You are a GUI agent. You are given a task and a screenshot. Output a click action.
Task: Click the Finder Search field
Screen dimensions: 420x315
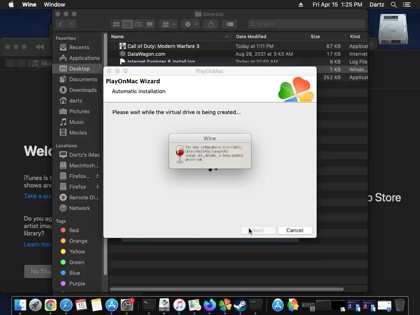coord(306,24)
